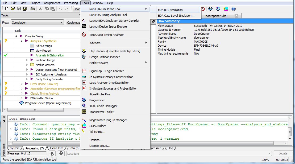Click the New file icon
Screen dimensions: 295x164
(7, 9)
